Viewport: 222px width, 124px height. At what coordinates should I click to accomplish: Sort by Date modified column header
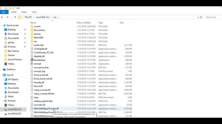pyautogui.click(x=84, y=23)
